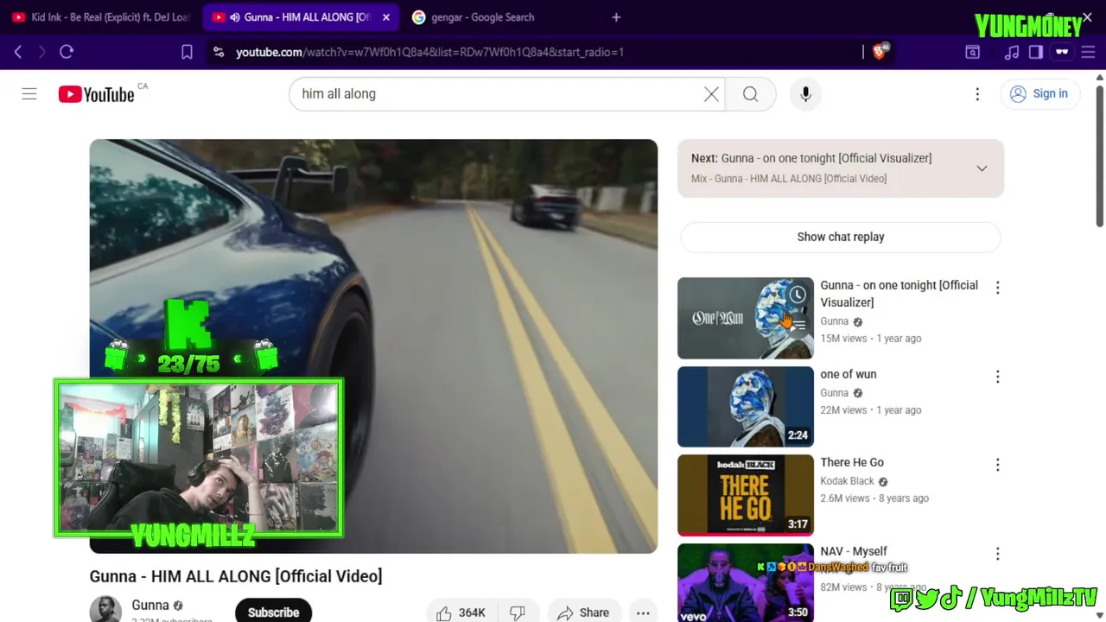The height and width of the screenshot is (622, 1106).
Task: Open the 'NAV - Myself' title link
Action: click(853, 551)
